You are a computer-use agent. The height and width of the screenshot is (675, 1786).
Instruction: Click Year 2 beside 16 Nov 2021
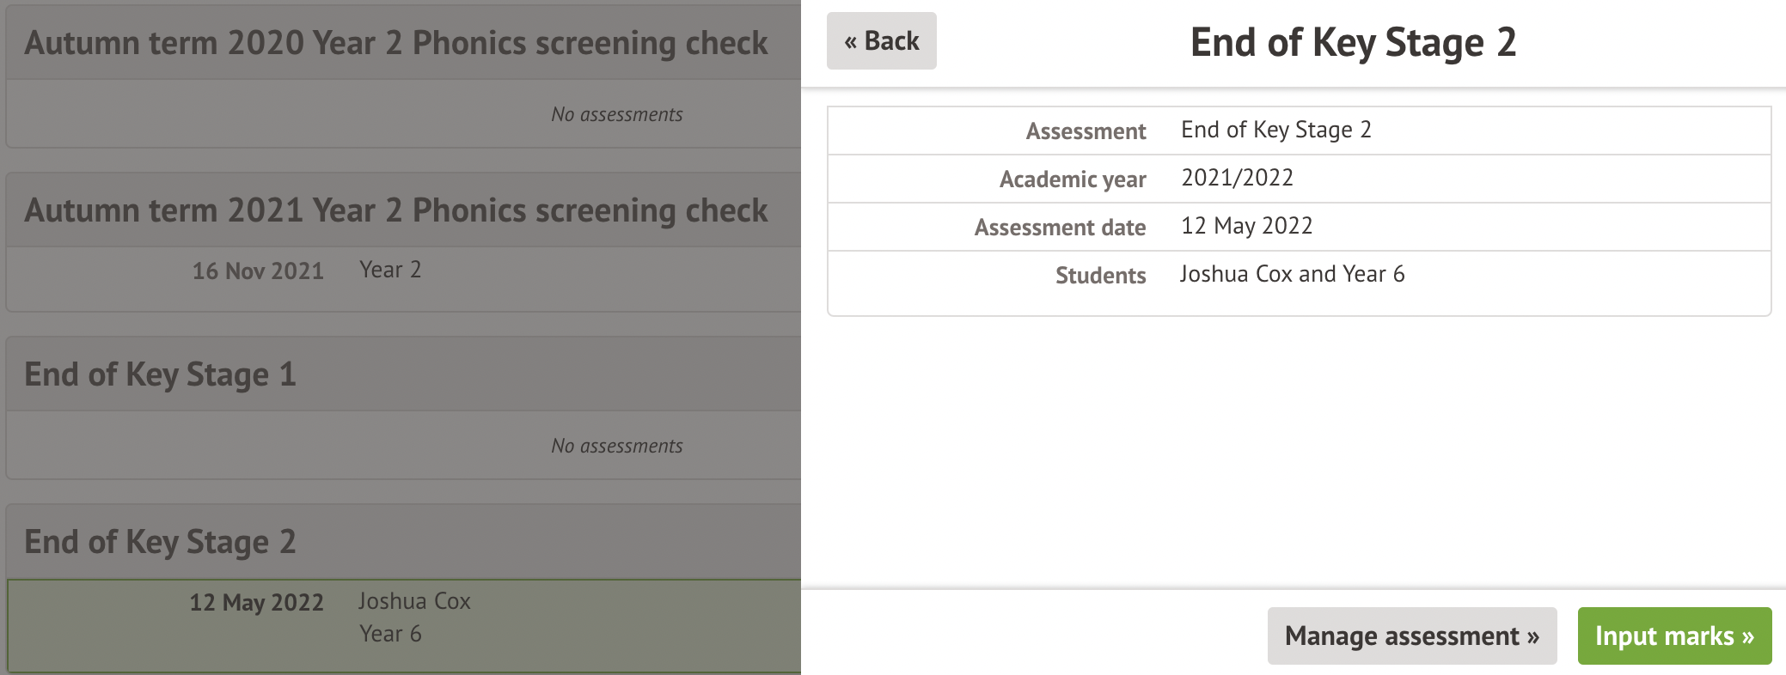[390, 270]
